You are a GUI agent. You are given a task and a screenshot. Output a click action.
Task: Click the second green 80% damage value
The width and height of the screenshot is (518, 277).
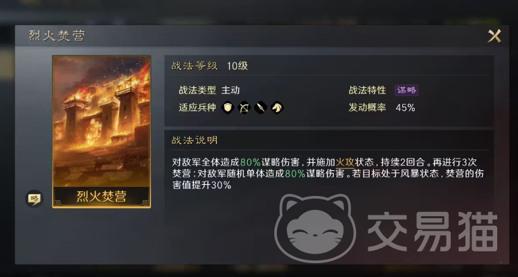(x=295, y=174)
